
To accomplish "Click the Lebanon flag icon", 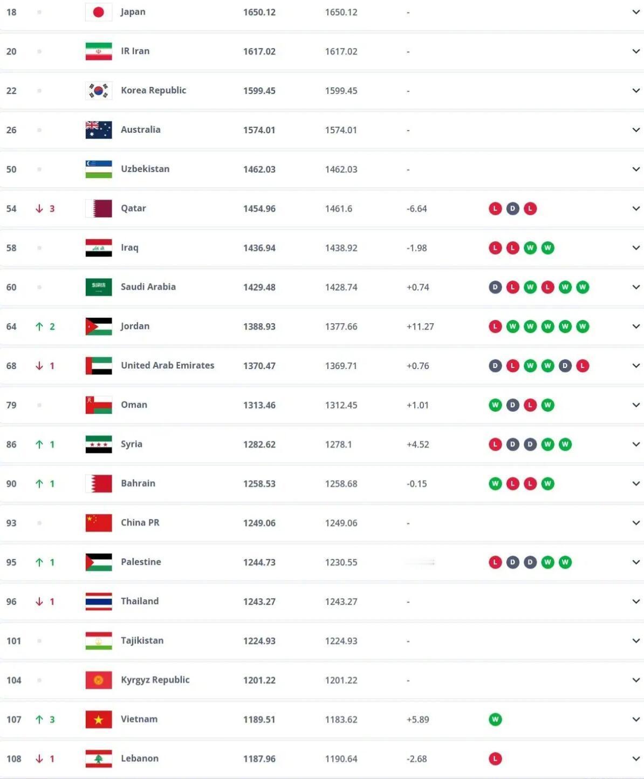I will pos(99,758).
